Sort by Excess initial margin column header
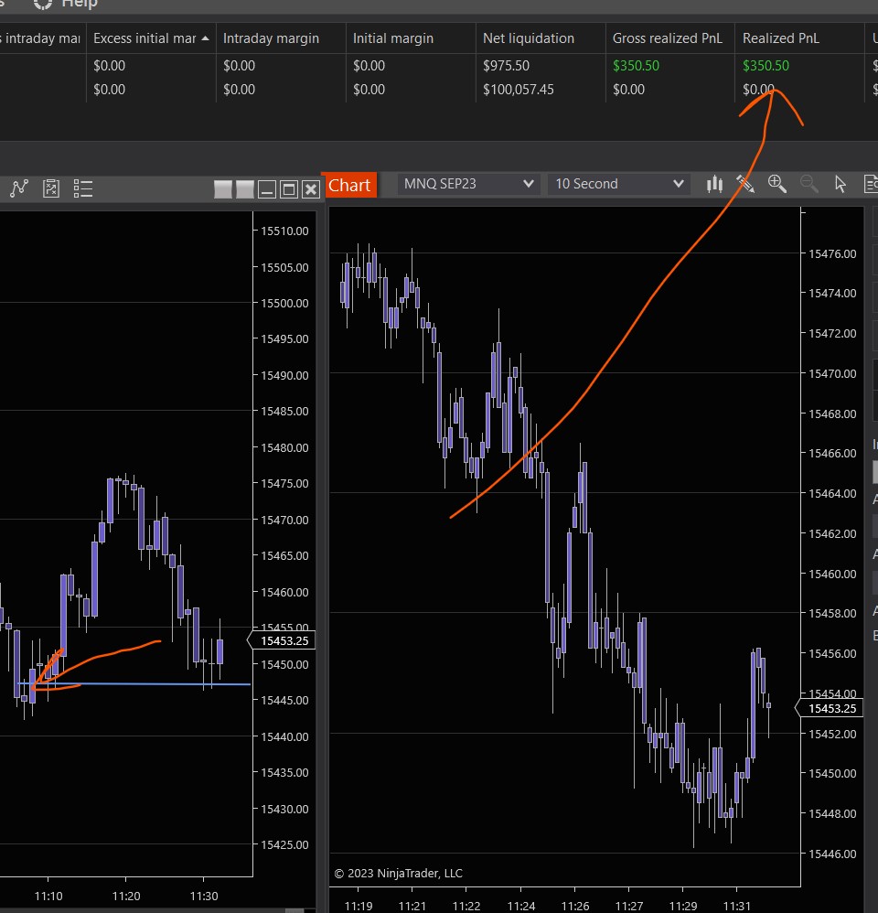The height and width of the screenshot is (913, 878). (150, 38)
